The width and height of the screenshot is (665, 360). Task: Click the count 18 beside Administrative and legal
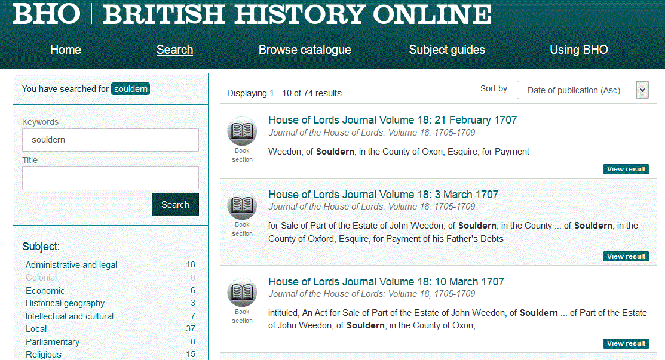click(191, 264)
